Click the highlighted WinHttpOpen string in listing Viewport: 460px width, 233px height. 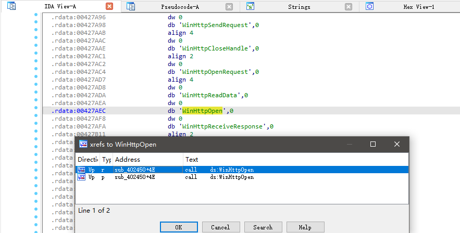(x=203, y=111)
